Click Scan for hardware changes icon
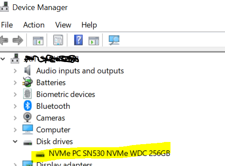The width and height of the screenshot is (225, 166). [114, 40]
